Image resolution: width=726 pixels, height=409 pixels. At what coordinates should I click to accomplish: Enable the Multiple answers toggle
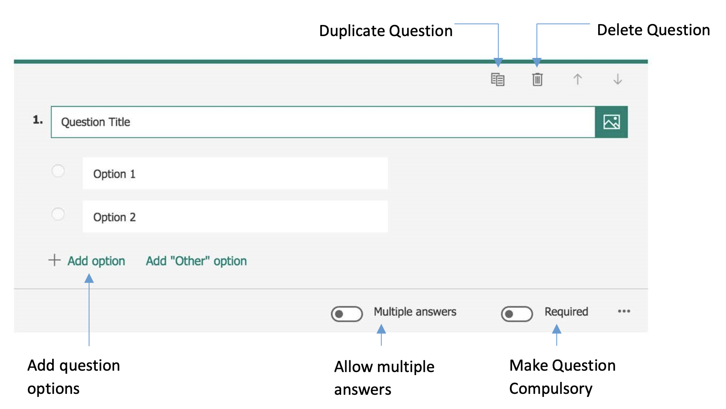coord(347,314)
